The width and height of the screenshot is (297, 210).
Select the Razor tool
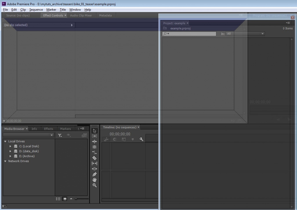click(x=94, y=158)
